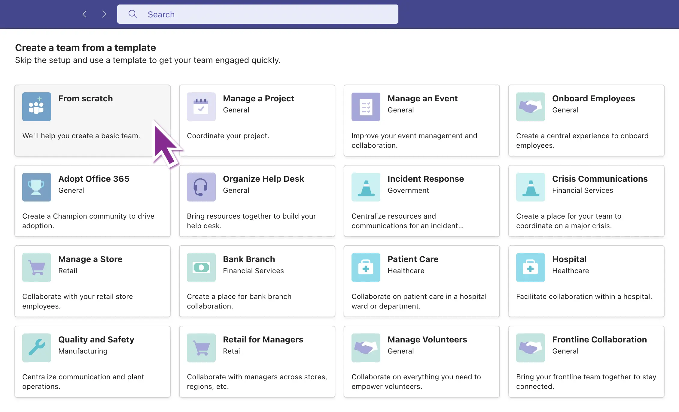
Task: Click into the Search field
Action: tap(264, 14)
